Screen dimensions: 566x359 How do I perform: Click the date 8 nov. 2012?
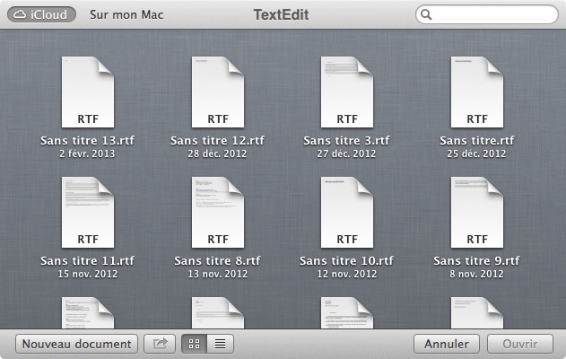click(x=476, y=274)
